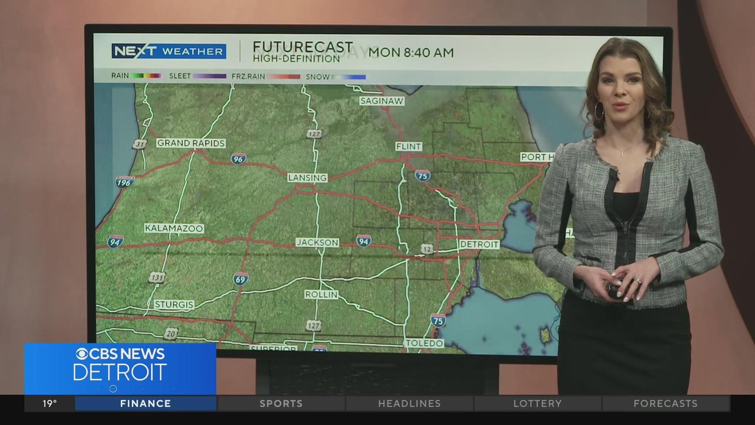
Task: Select the Kalamazoo map label
Action: click(x=174, y=228)
